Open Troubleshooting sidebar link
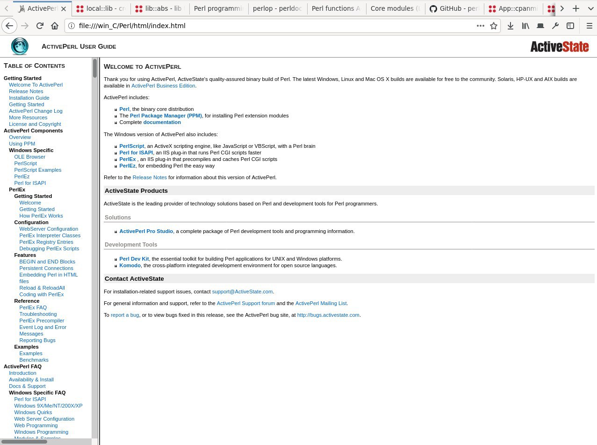Image resolution: width=597 pixels, height=445 pixels. tap(38, 314)
